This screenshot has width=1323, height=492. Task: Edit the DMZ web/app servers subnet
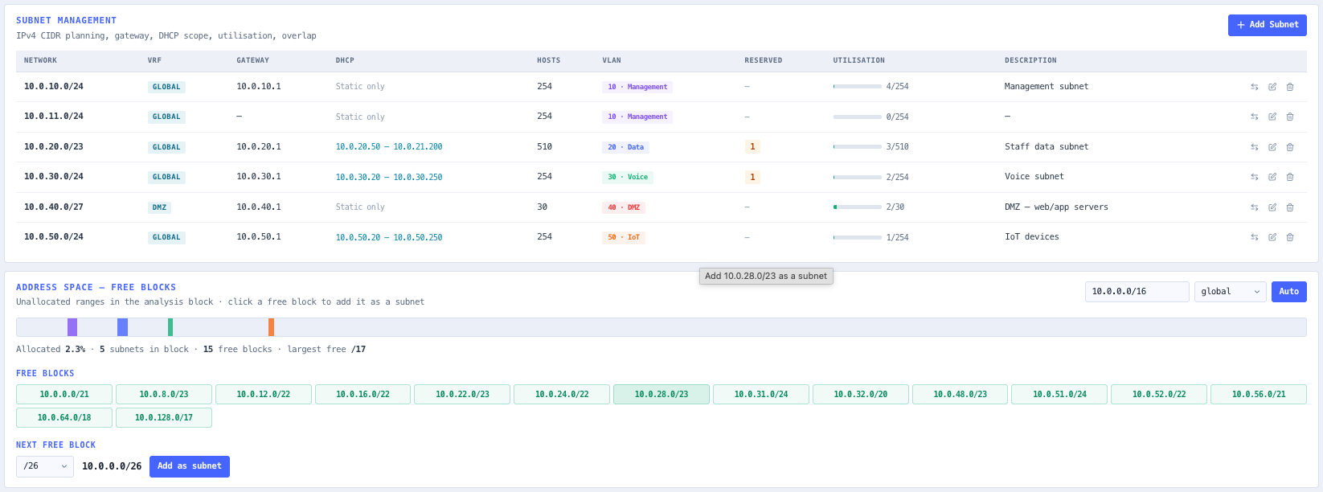tap(1272, 207)
